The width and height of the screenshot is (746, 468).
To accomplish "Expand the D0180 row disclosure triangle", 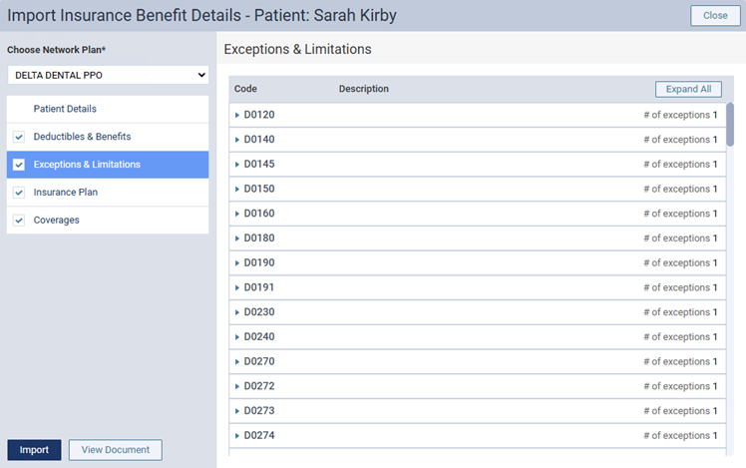I will [x=237, y=238].
